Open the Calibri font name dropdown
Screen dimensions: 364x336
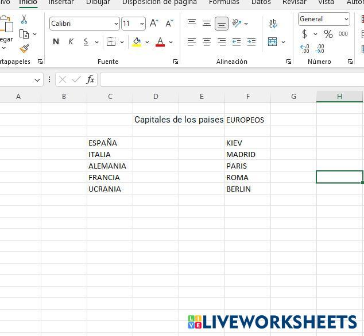coord(116,24)
